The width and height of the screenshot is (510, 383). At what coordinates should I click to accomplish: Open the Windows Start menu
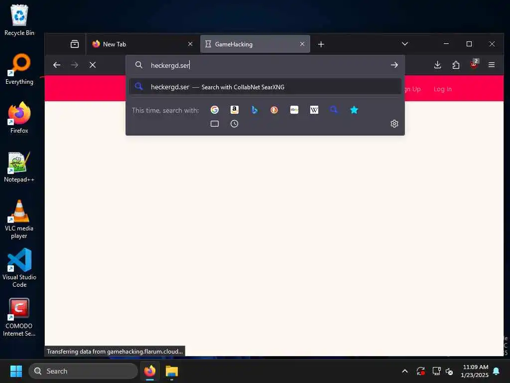tap(16, 371)
